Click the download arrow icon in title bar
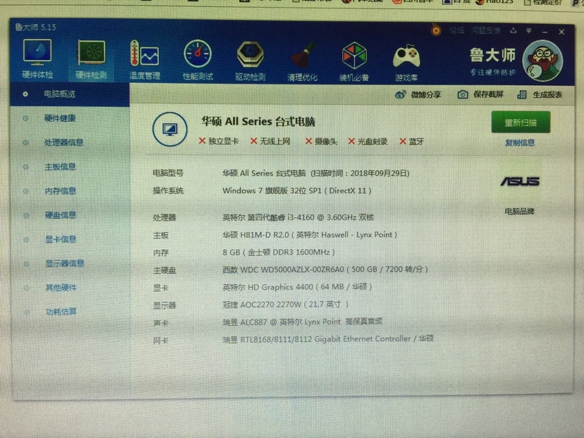 coord(513,30)
